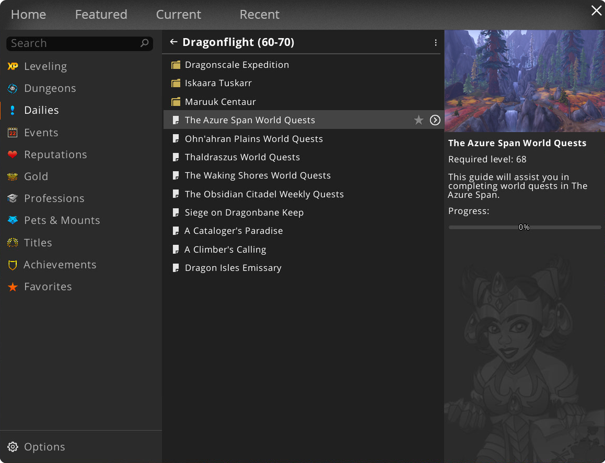The height and width of the screenshot is (463, 605).
Task: Select The Obsidian Citadel Weekly Quests
Action: point(302,194)
